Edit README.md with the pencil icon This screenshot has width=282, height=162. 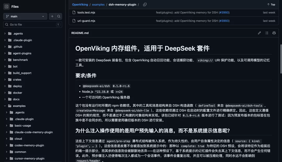point(259,33)
